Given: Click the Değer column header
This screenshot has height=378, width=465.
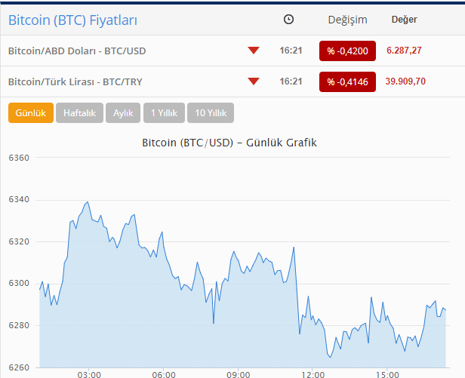Looking at the screenshot, I should [x=404, y=20].
